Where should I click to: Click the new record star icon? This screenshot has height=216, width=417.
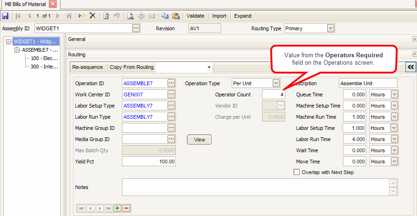82,16
